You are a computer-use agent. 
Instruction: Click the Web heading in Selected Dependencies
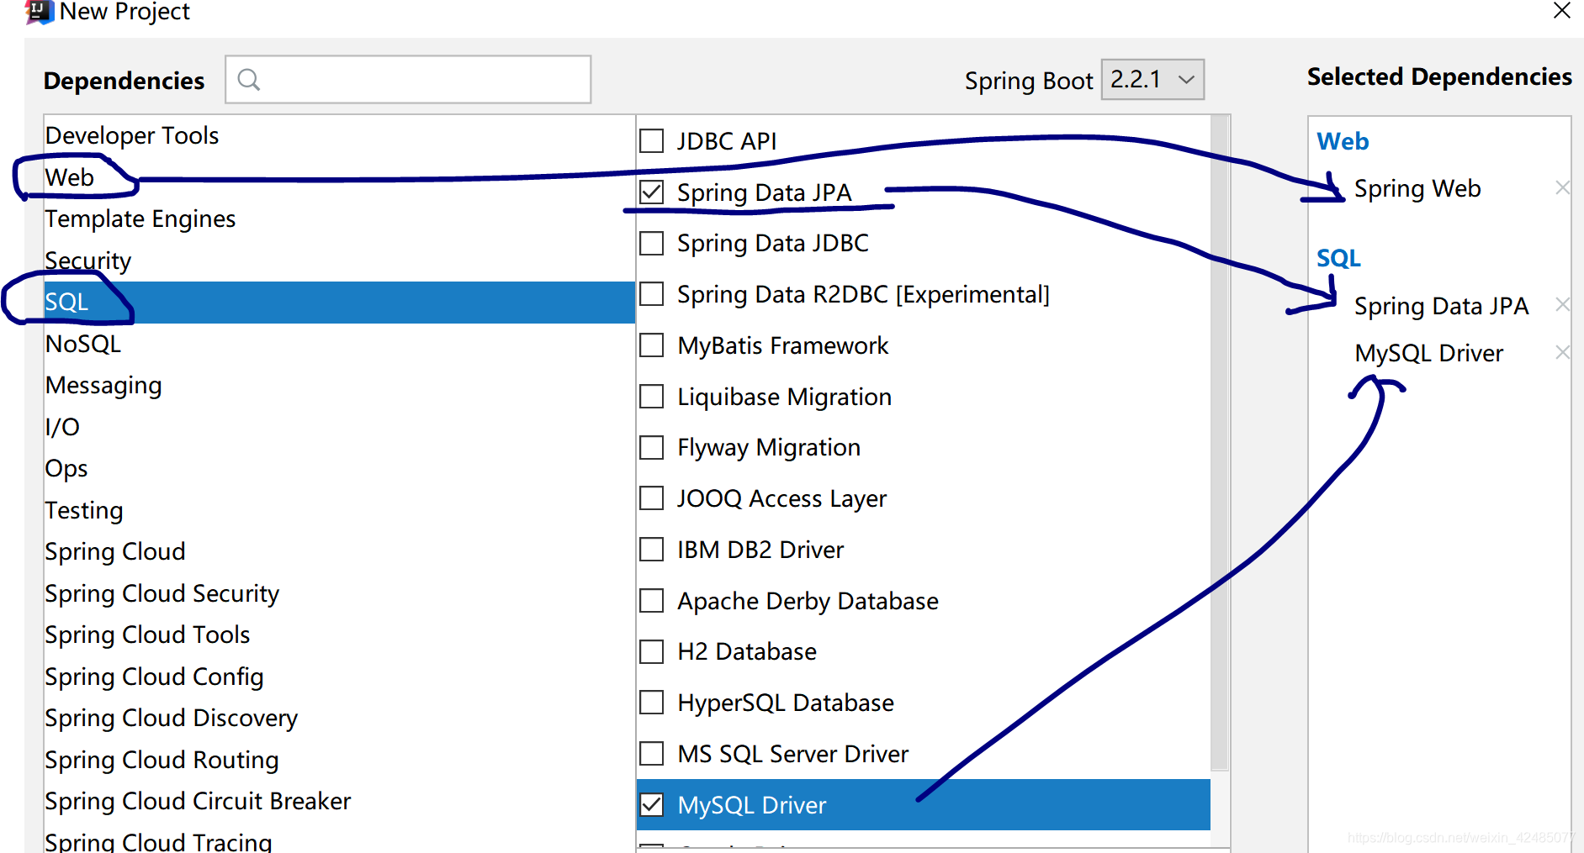(x=1343, y=141)
